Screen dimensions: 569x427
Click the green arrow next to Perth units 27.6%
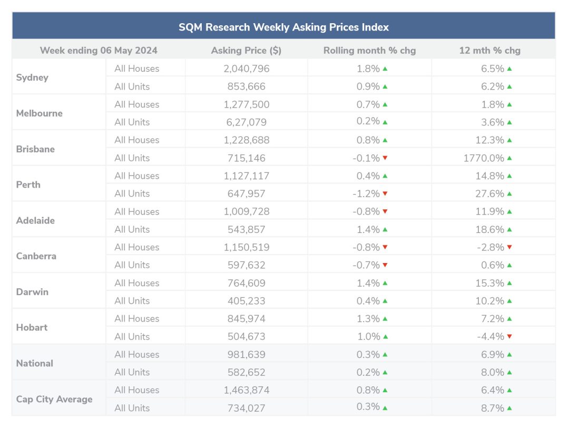point(509,194)
